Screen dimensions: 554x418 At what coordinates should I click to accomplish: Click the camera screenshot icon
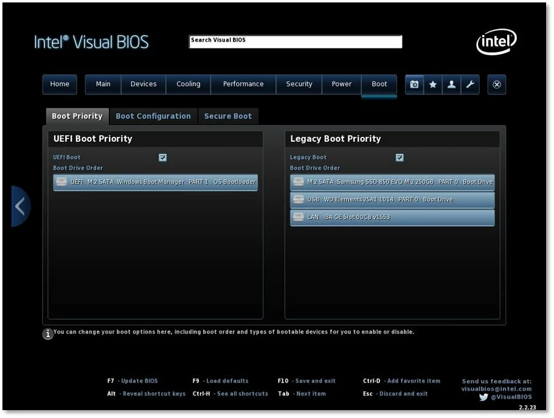(415, 85)
